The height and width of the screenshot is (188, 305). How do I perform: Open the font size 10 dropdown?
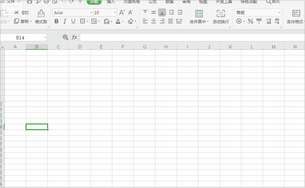(115, 13)
